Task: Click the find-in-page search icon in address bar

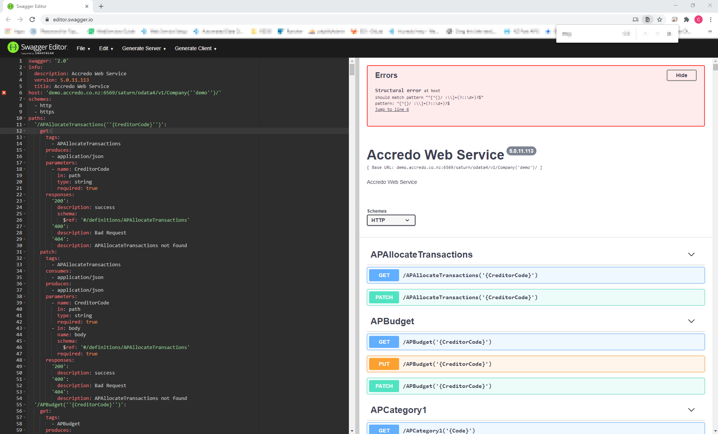Action: click(x=647, y=19)
